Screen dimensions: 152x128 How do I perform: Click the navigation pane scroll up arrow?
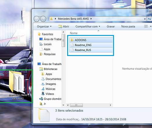click(x=63, y=32)
